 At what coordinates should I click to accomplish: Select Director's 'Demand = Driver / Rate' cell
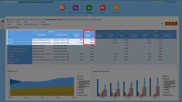click(x=61, y=43)
